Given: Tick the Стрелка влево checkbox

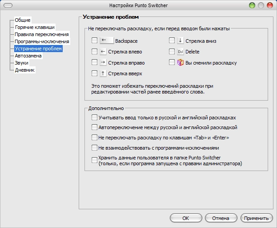Looking at the screenshot, I should coord(95,52).
